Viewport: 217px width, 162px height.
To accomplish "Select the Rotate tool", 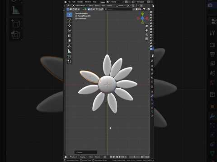I will tap(69, 31).
